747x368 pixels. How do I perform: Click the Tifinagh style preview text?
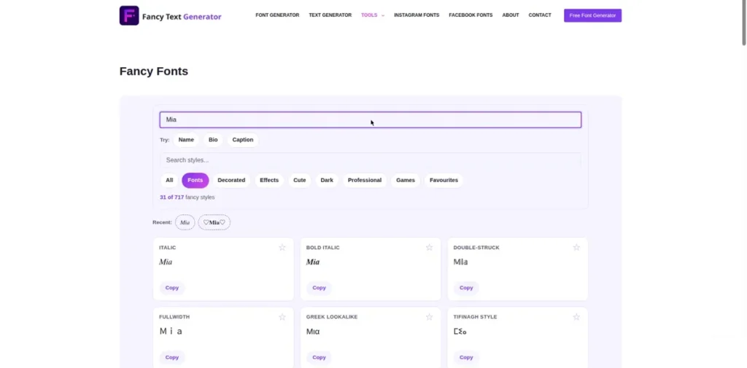point(460,332)
